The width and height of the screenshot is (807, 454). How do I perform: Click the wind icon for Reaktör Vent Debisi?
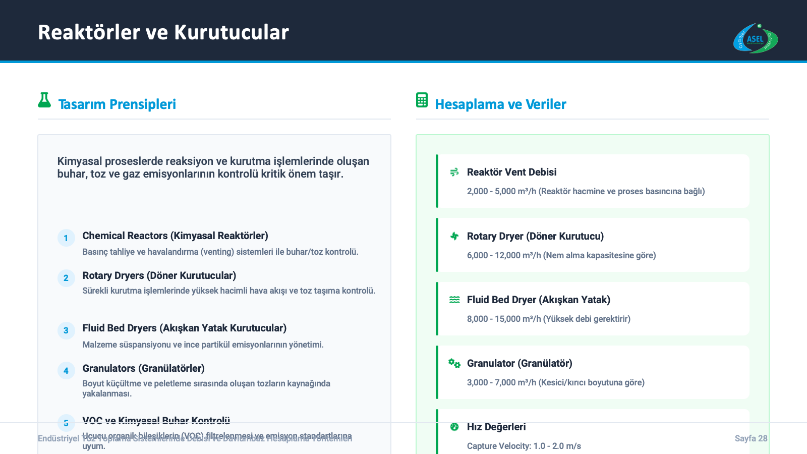pos(454,172)
